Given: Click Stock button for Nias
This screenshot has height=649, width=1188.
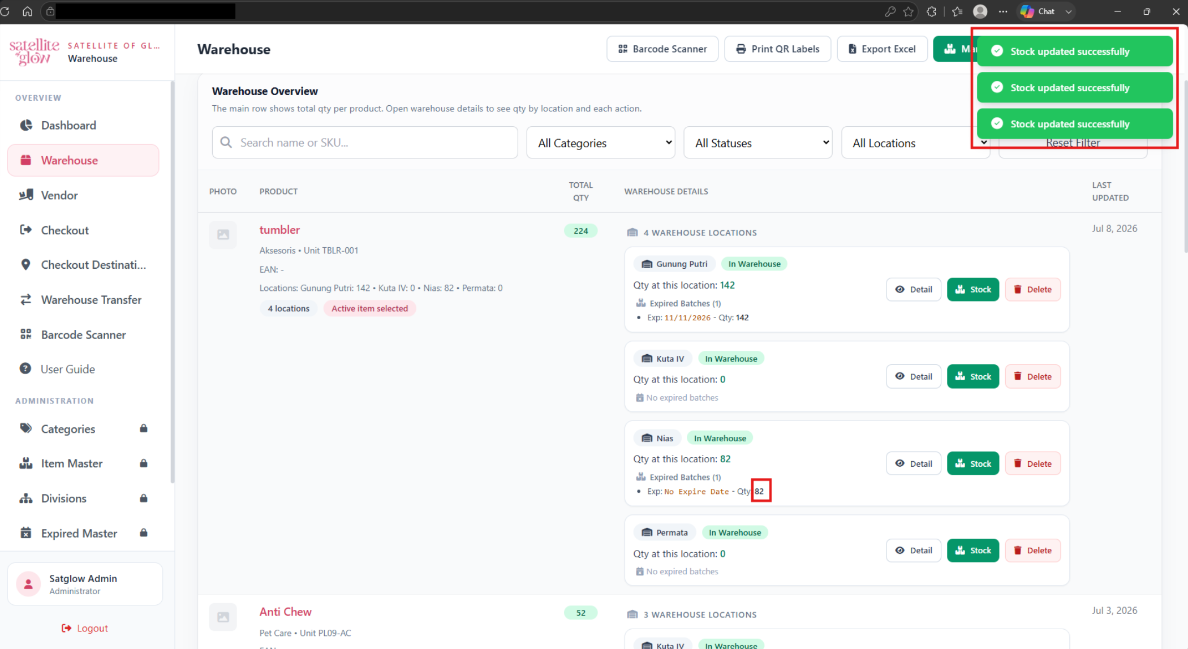Looking at the screenshot, I should click(973, 464).
